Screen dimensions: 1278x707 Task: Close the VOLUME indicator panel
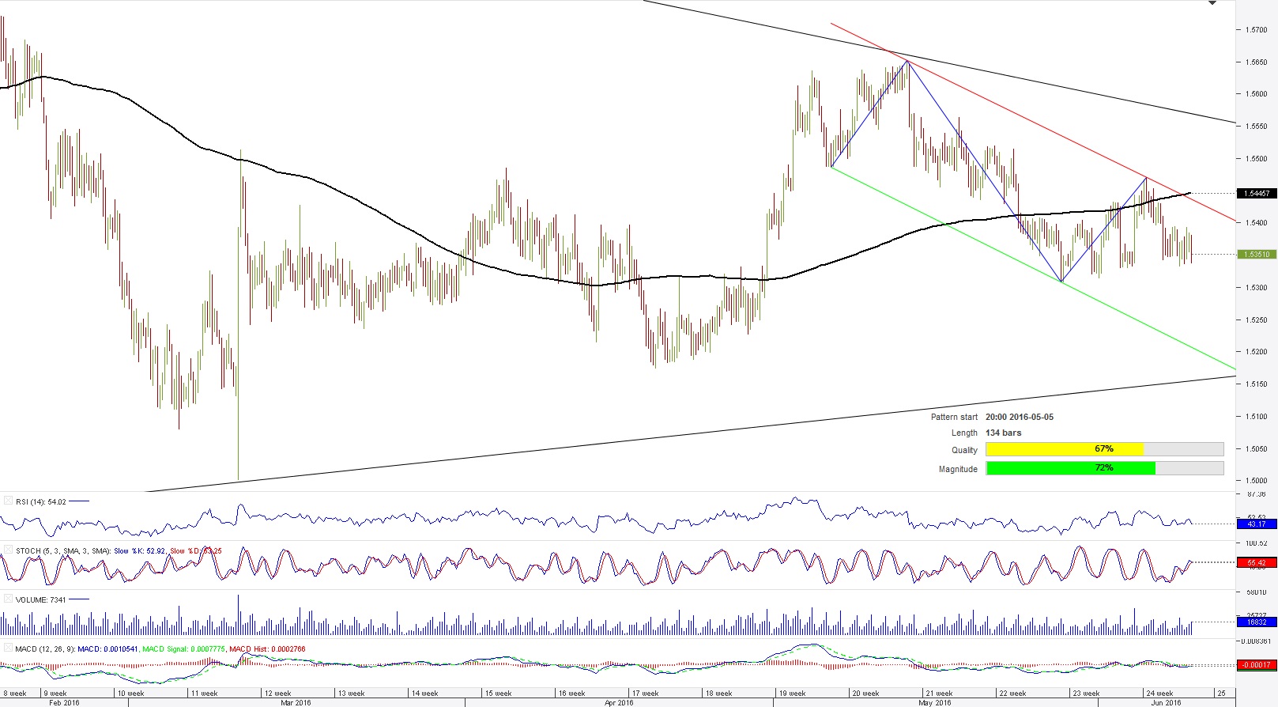pos(8,599)
